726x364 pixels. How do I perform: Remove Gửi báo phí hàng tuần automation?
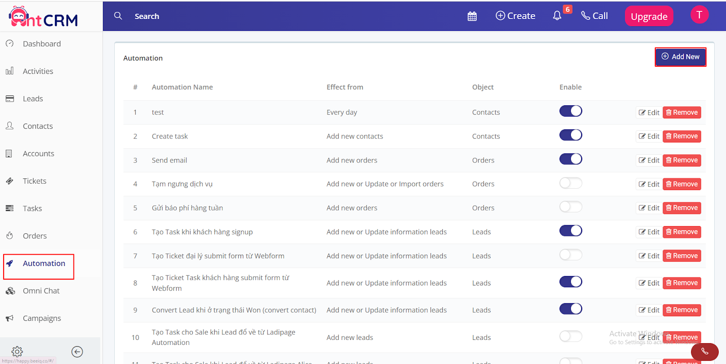(x=682, y=208)
